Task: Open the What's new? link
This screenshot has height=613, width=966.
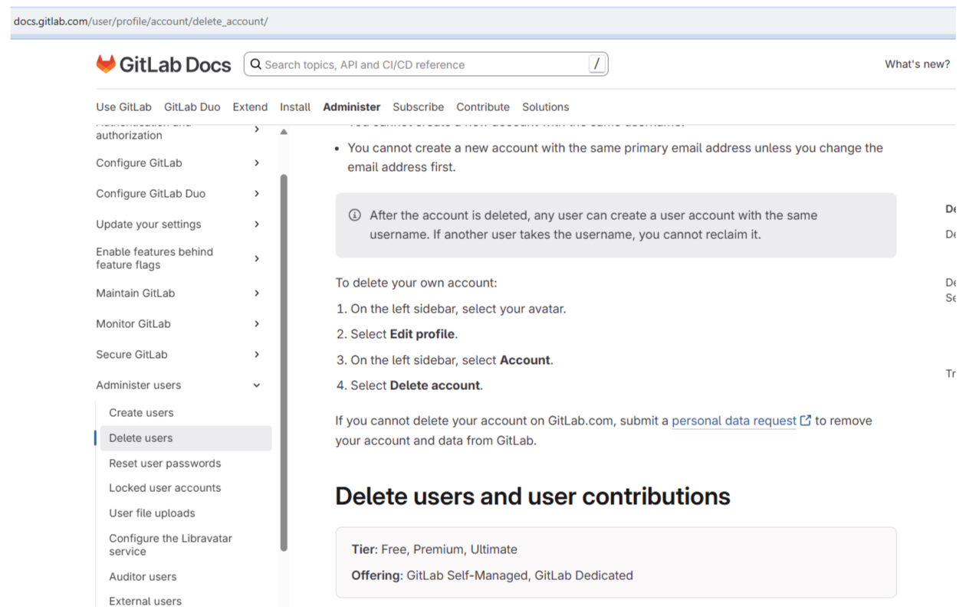Action: tap(917, 64)
